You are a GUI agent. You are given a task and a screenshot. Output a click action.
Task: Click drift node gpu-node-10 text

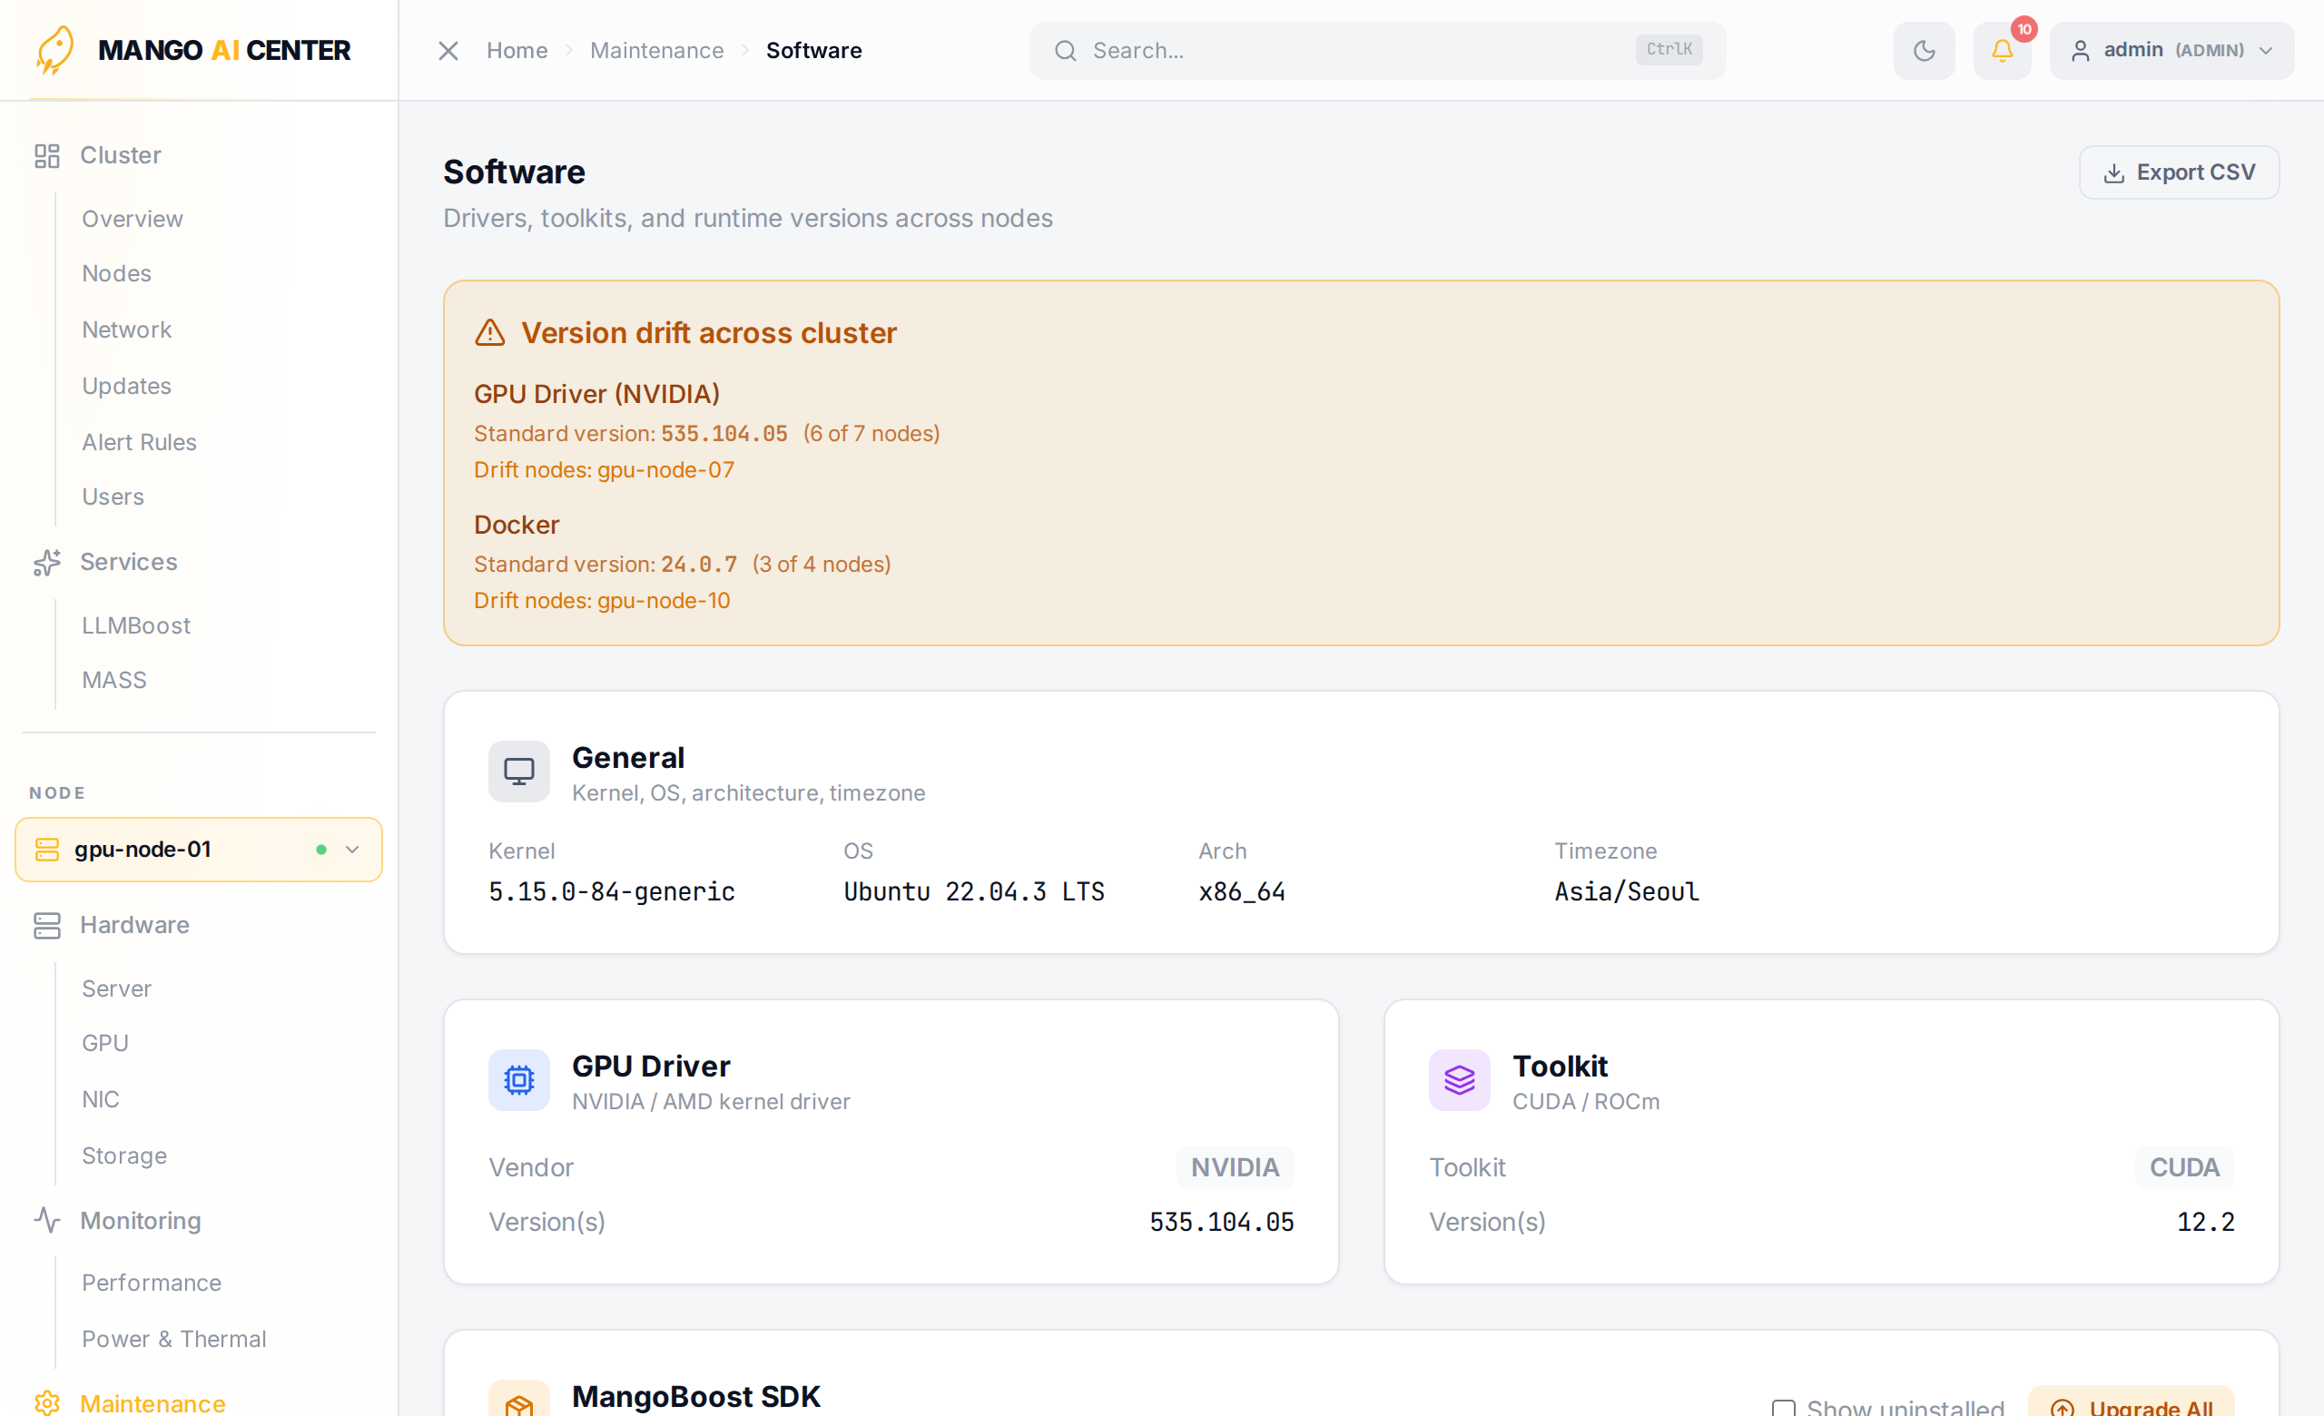[x=664, y=602]
